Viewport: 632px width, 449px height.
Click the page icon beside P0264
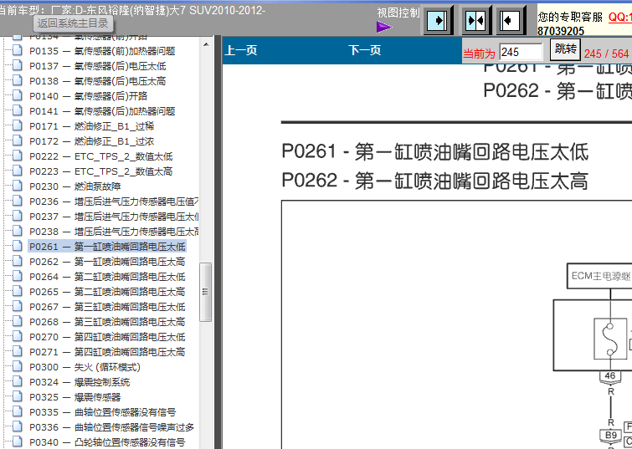tap(18, 276)
